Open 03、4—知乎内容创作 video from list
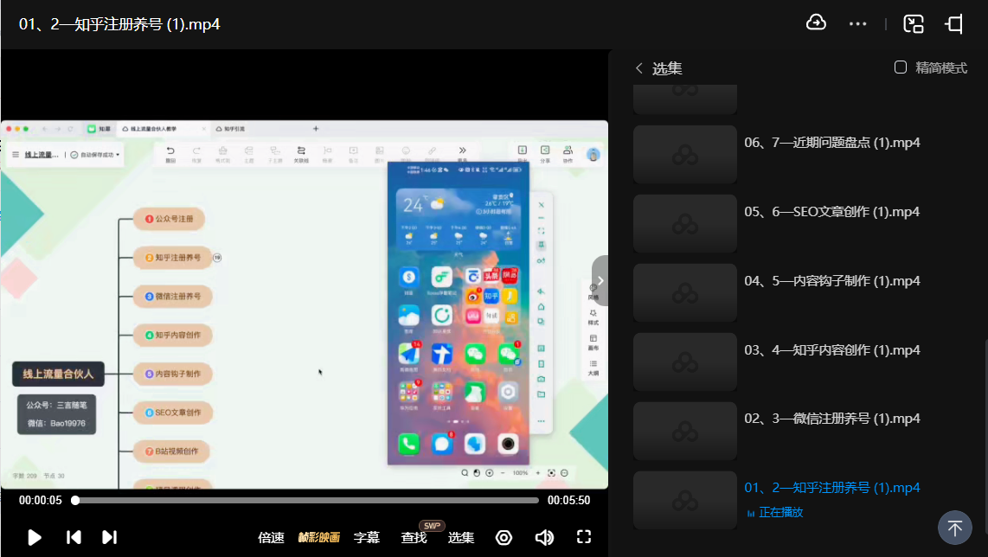The width and height of the screenshot is (988, 557). click(x=831, y=350)
